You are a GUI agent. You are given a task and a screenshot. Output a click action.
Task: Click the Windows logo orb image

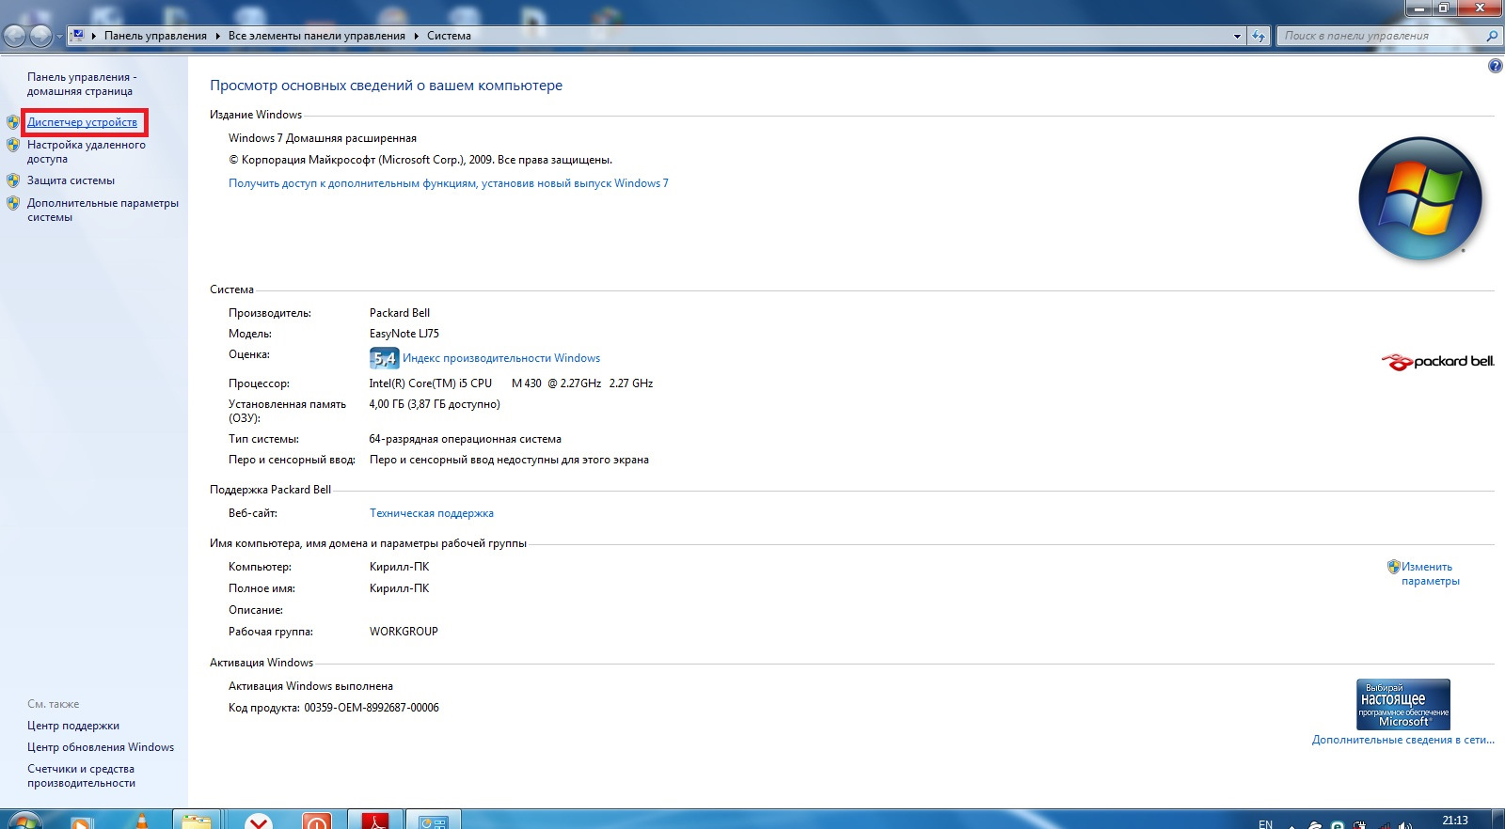[x=1420, y=198]
